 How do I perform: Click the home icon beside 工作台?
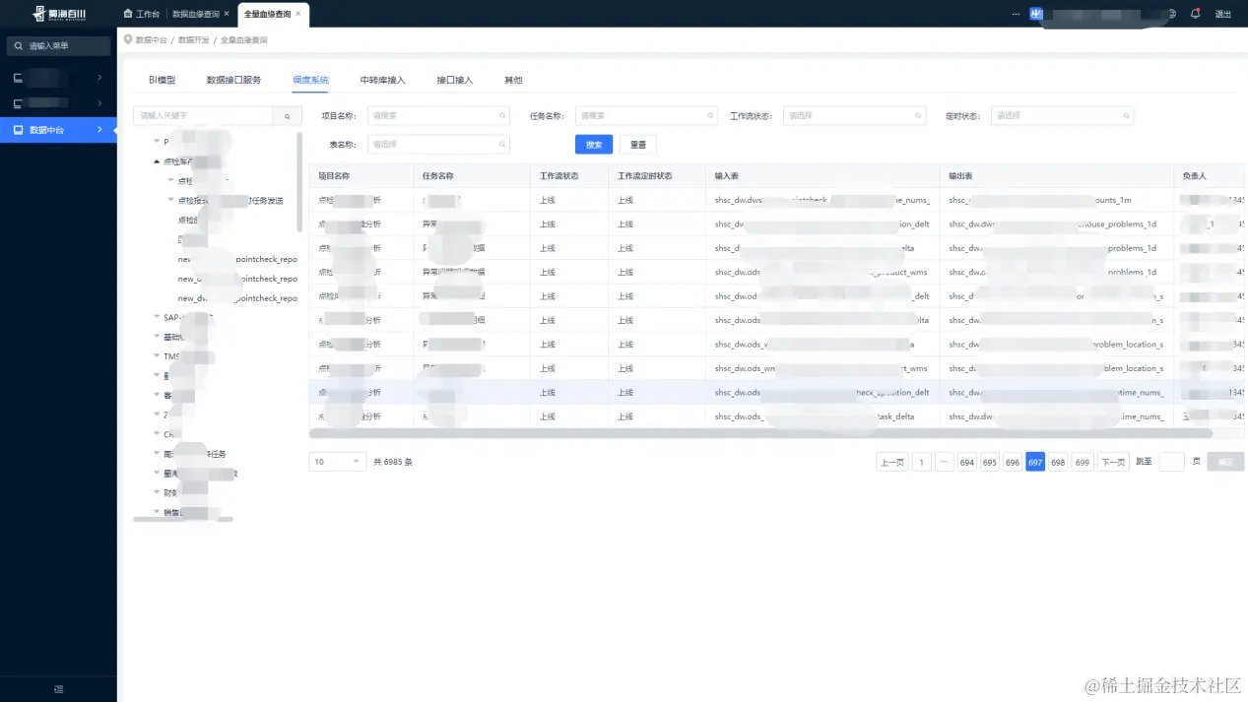128,14
